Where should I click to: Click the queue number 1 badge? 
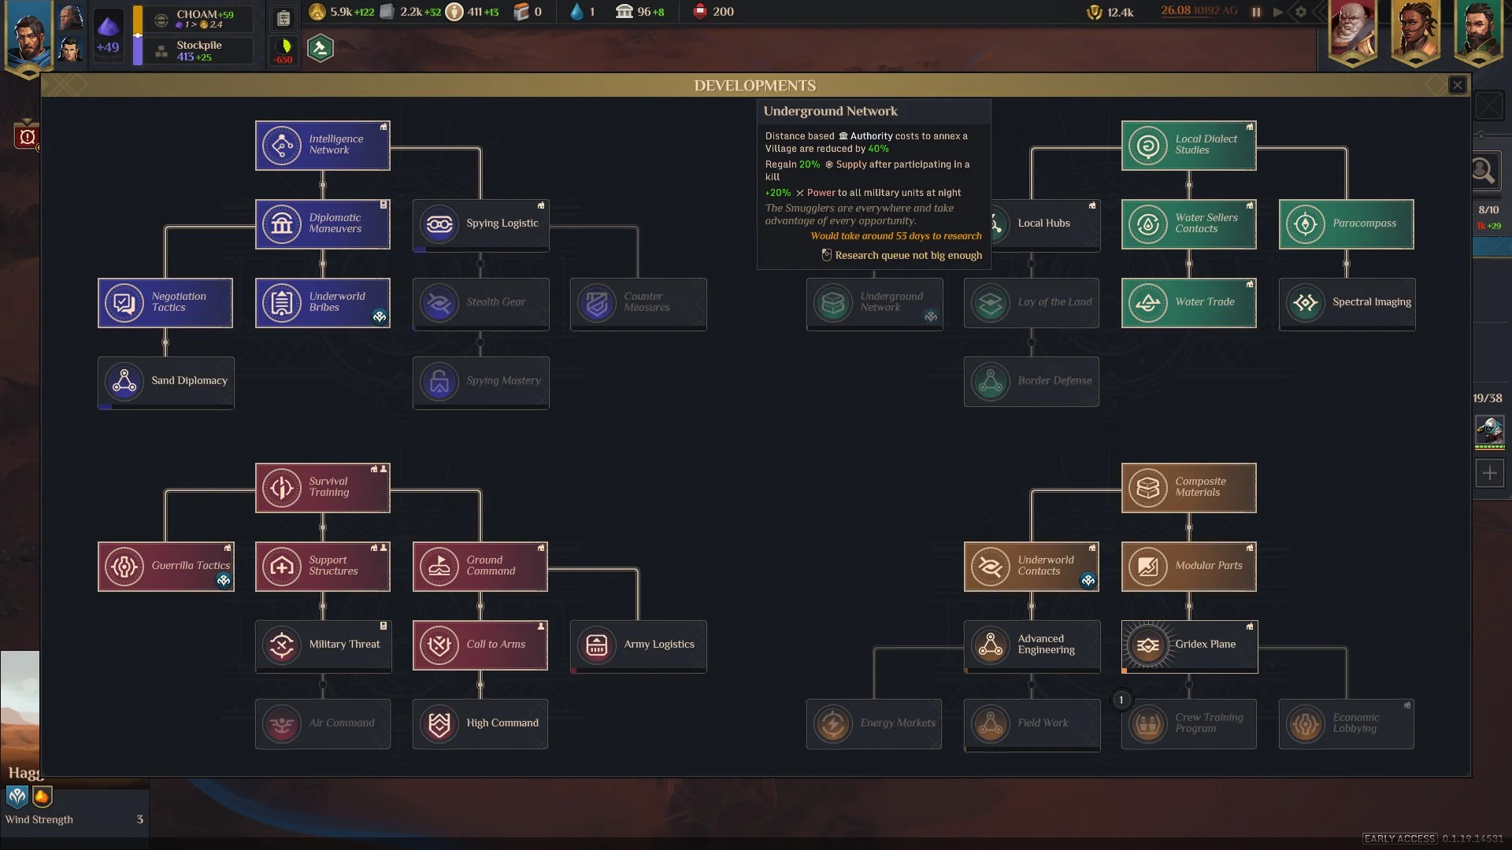[1121, 700]
